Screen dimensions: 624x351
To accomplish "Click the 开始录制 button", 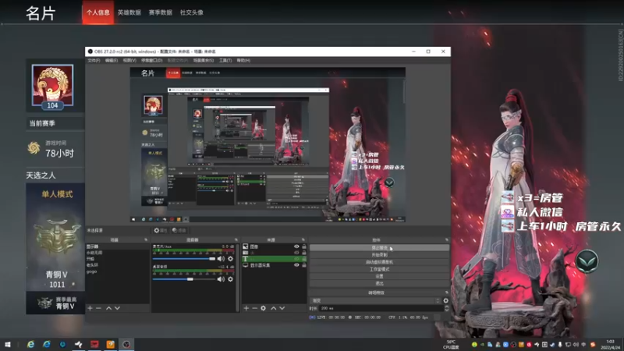I will [379, 255].
